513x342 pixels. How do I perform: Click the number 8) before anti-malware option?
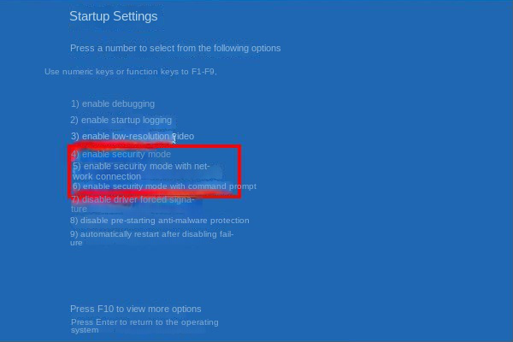[x=74, y=221]
